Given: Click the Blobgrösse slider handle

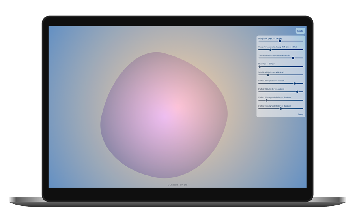Looking at the screenshot, I should coord(280,41).
